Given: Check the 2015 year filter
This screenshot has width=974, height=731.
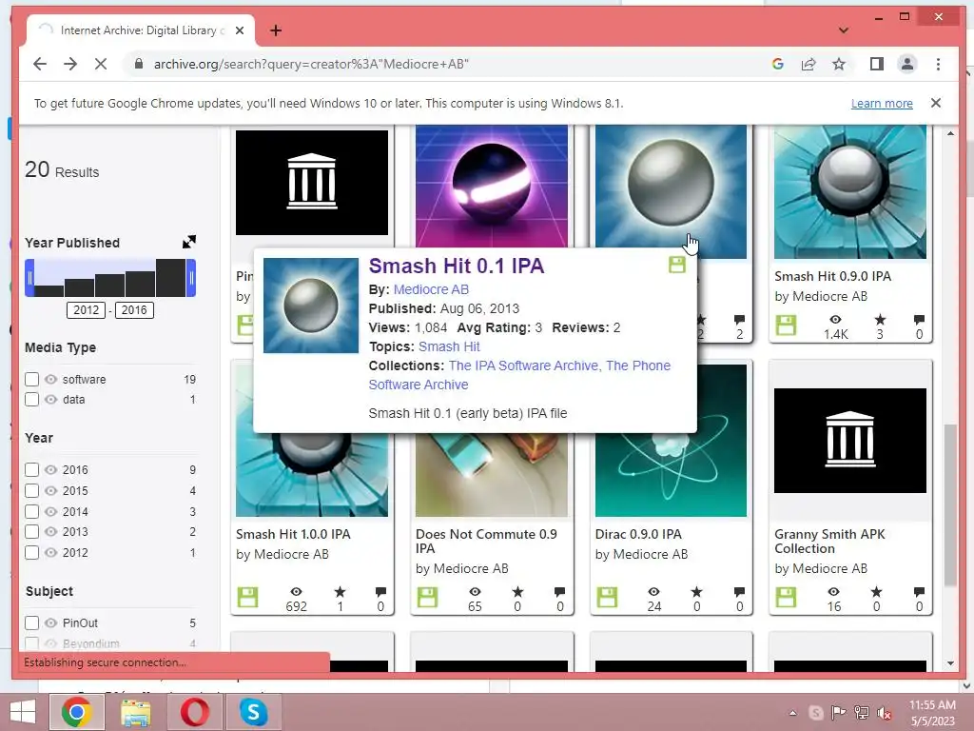Looking at the screenshot, I should (x=31, y=491).
